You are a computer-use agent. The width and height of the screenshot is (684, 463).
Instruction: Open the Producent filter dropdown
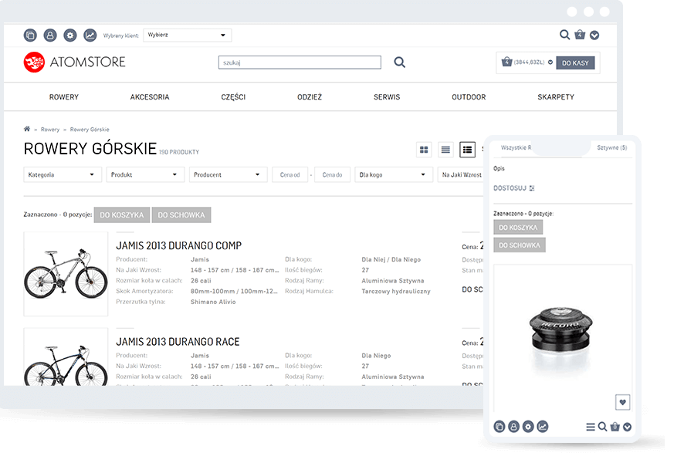[229, 174]
